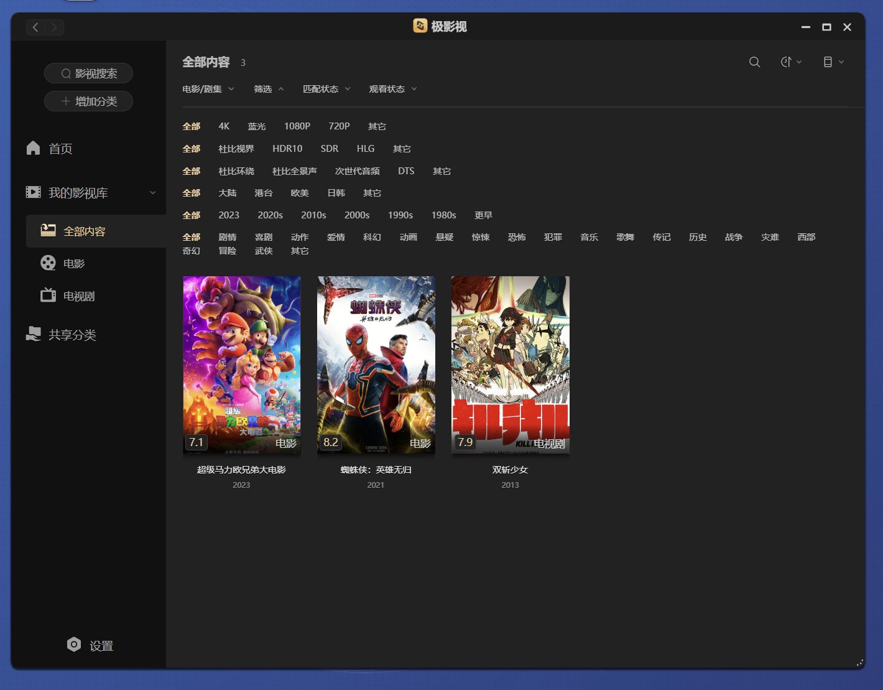
Task: Click the 7.1 rating badge
Action: click(x=196, y=442)
